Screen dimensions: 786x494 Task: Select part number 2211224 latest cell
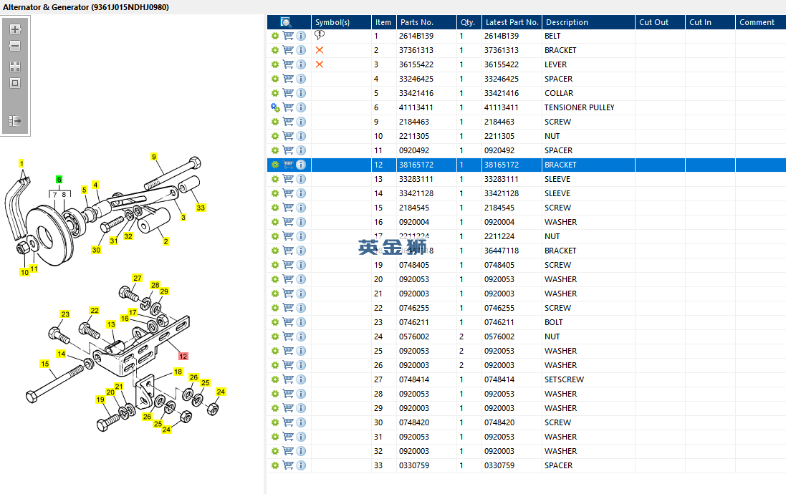(499, 236)
